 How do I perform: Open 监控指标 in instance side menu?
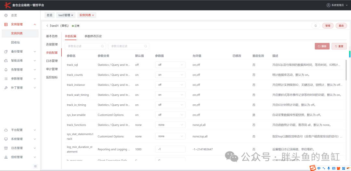(x=52, y=77)
